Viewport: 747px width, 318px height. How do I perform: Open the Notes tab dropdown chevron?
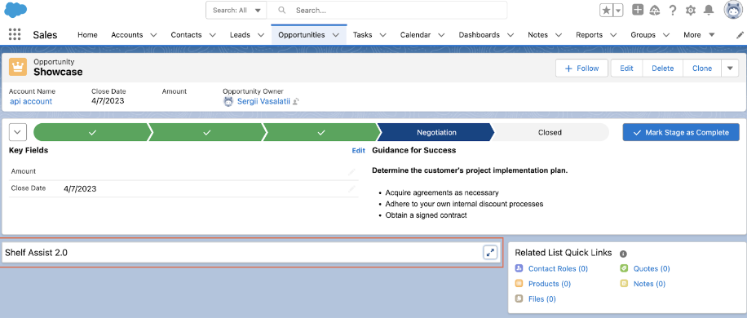pos(559,35)
